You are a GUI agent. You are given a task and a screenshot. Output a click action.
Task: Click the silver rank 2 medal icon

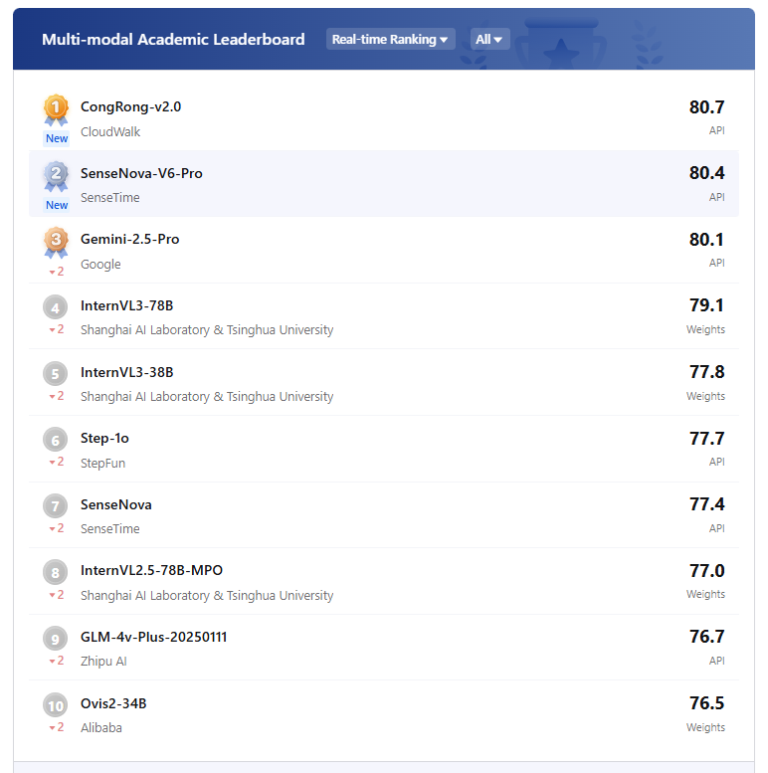pyautogui.click(x=56, y=176)
